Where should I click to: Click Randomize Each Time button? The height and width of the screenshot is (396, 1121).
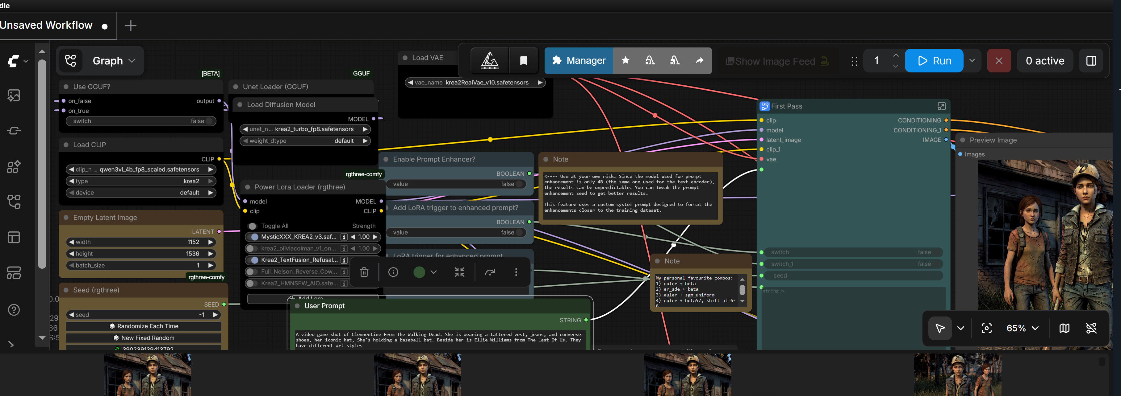pyautogui.click(x=143, y=326)
